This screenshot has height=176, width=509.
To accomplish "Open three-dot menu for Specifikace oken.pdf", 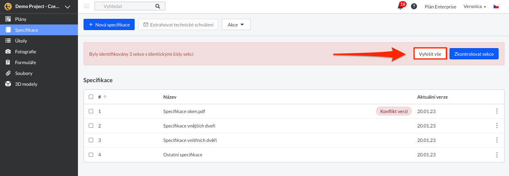I will (497, 111).
